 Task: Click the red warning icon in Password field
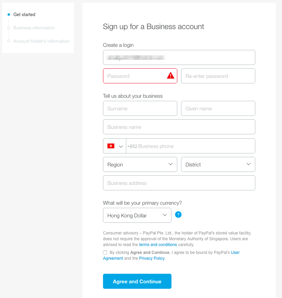coord(170,76)
